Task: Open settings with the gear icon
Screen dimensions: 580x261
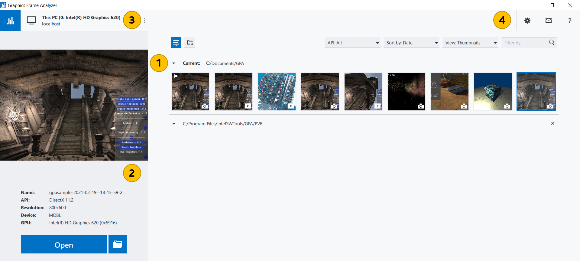Action: pyautogui.click(x=527, y=21)
